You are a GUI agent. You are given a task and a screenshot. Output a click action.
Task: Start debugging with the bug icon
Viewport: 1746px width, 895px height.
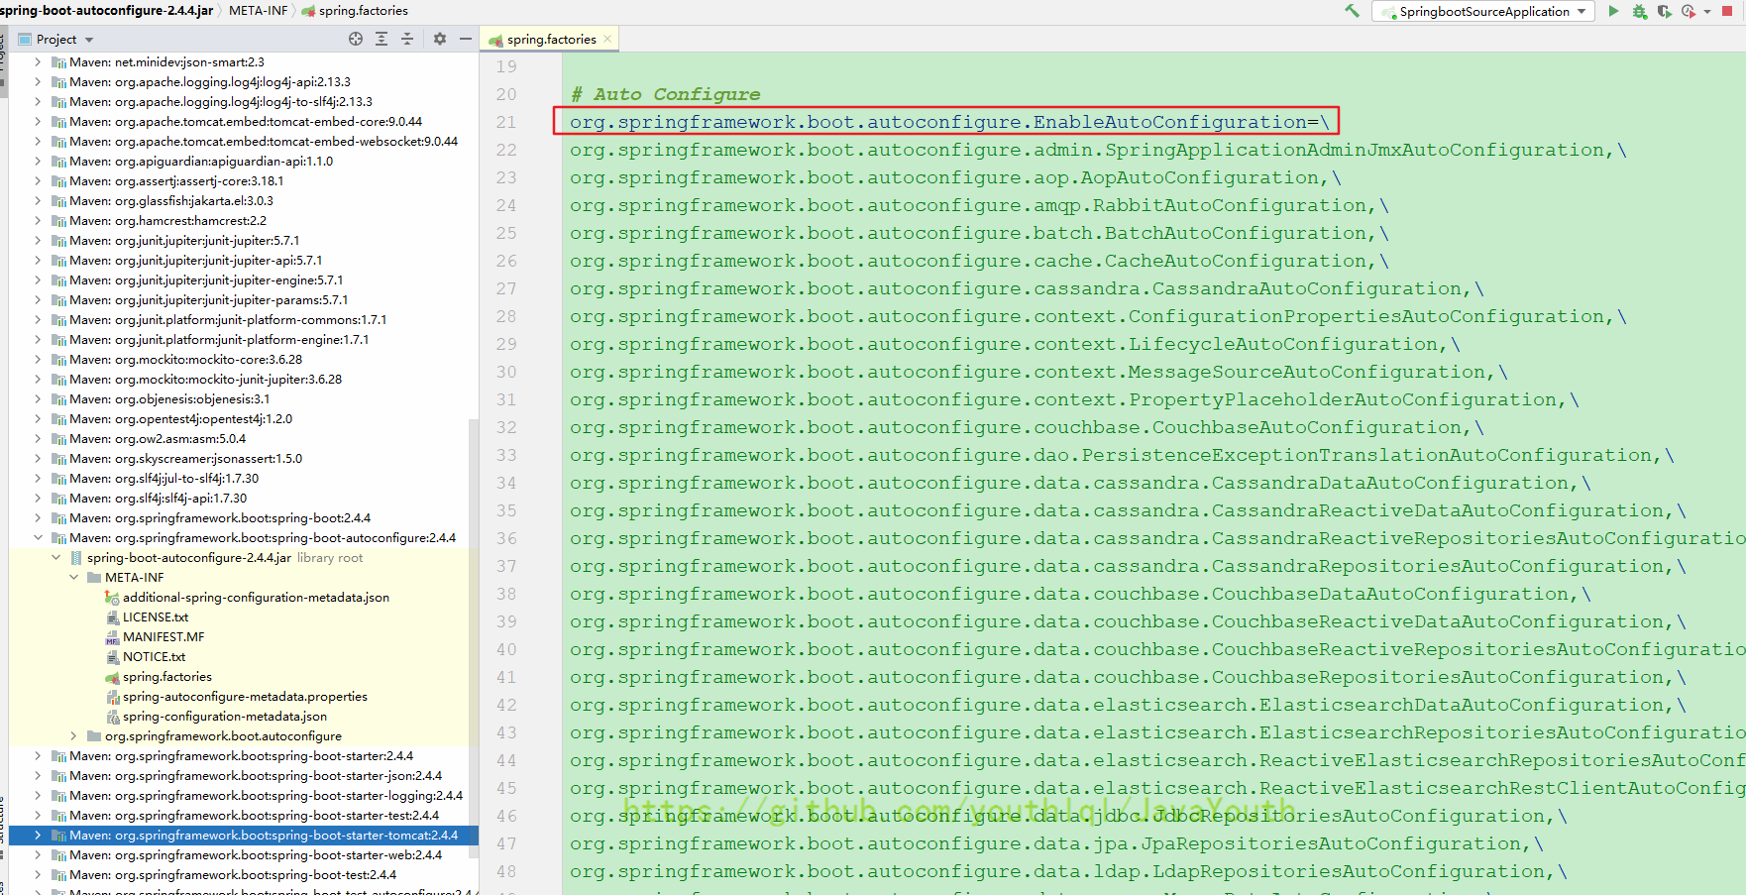pos(1639,11)
